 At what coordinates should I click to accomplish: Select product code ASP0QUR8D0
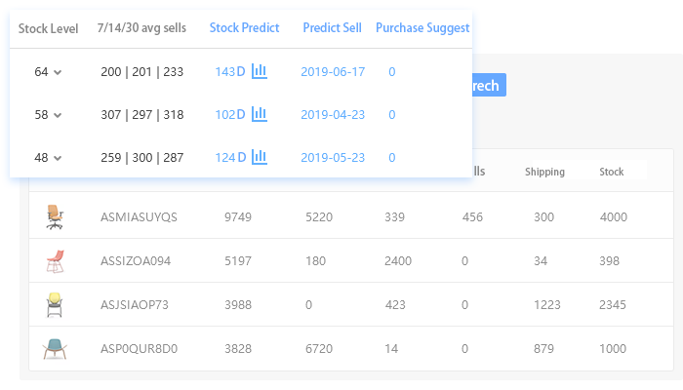[138, 349]
